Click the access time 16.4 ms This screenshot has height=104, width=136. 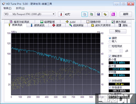pos(119,84)
